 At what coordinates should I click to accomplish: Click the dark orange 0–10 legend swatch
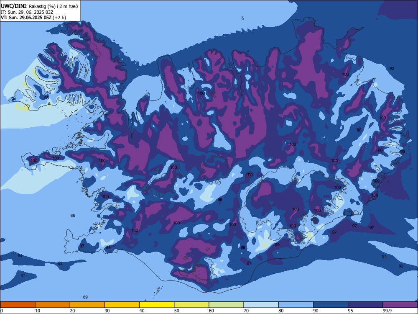click(x=18, y=305)
